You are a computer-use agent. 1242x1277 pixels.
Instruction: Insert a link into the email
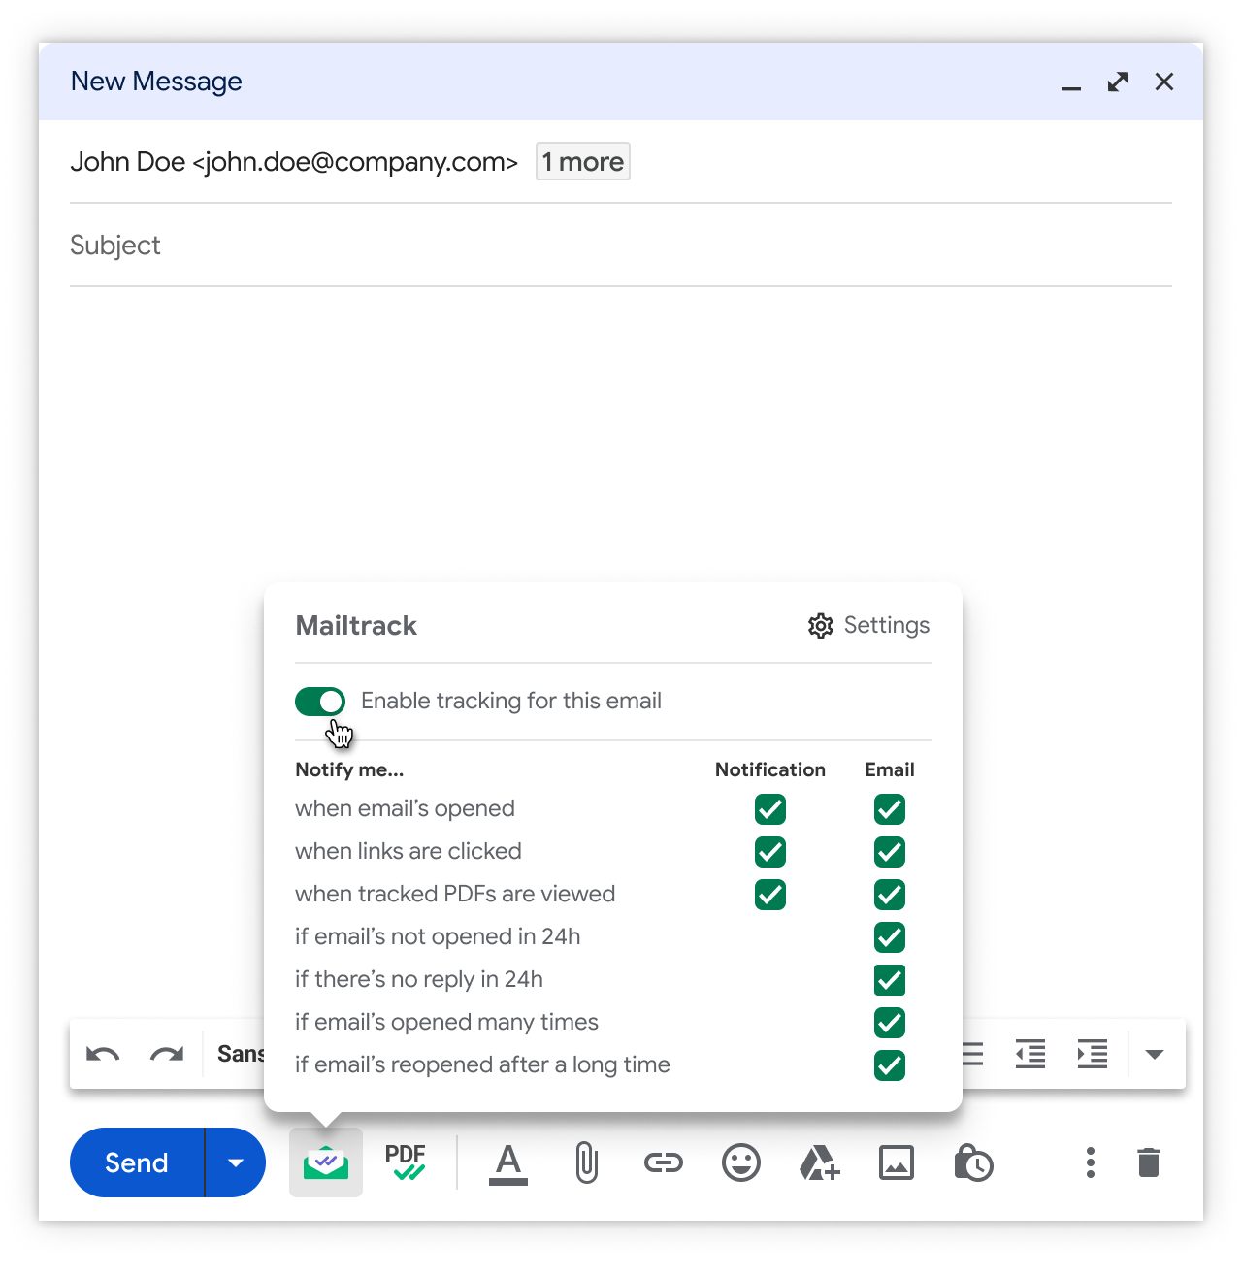pyautogui.click(x=664, y=1162)
